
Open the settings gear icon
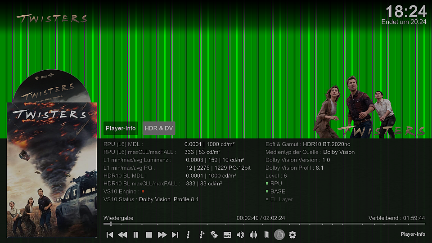(x=292, y=235)
